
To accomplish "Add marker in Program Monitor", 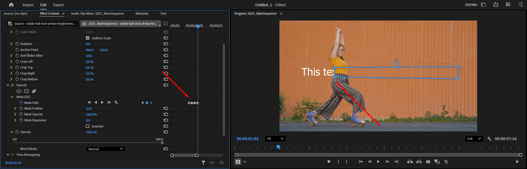I will coord(329,162).
